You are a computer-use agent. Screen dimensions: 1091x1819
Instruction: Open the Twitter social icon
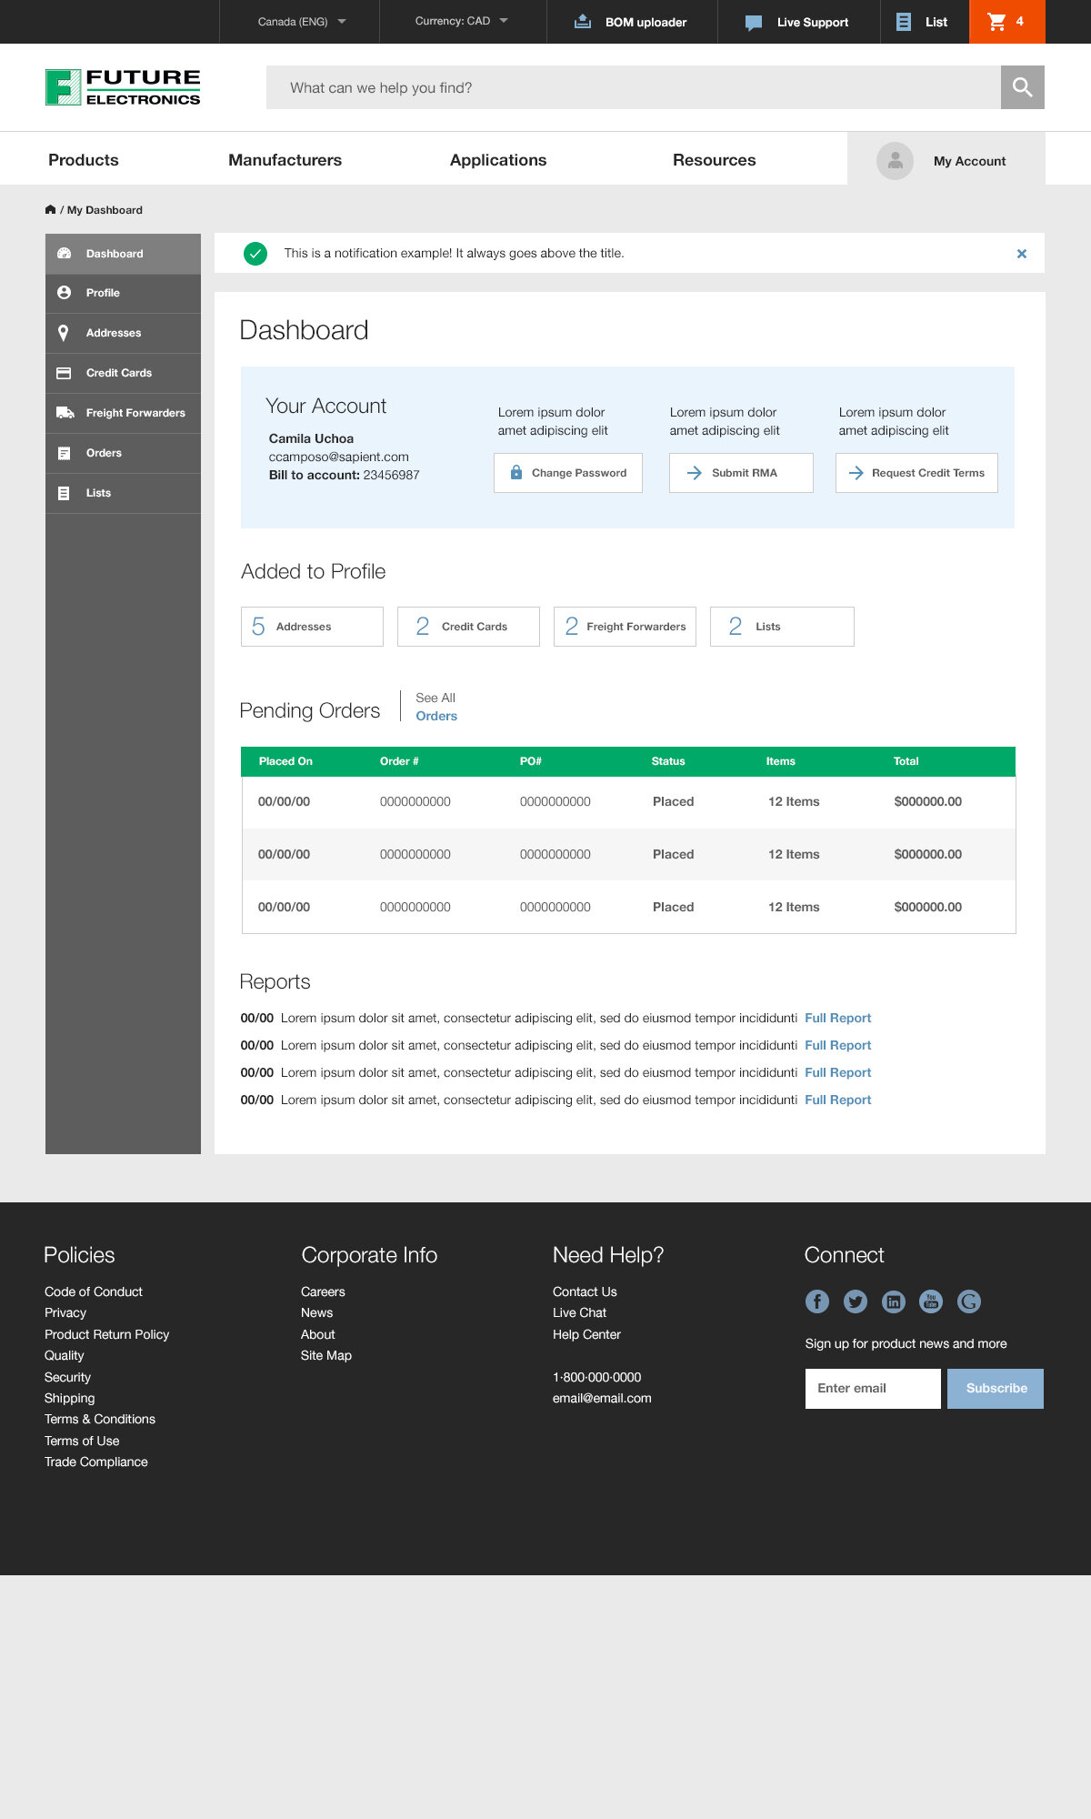(856, 1301)
